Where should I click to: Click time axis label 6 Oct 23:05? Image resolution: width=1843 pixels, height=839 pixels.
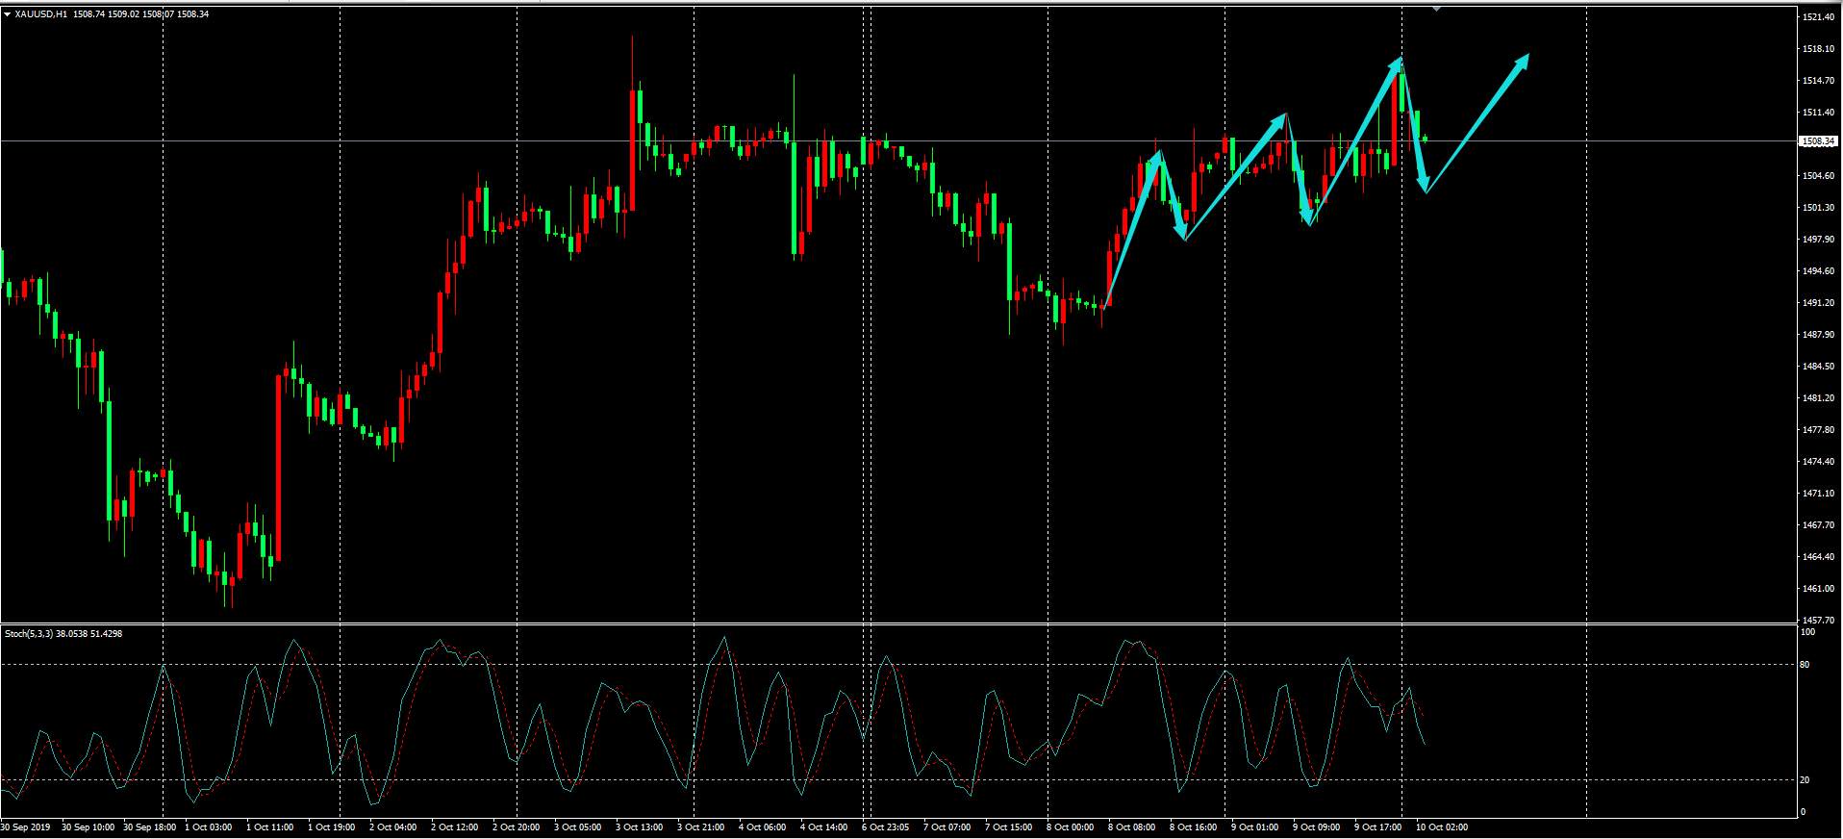click(x=886, y=827)
